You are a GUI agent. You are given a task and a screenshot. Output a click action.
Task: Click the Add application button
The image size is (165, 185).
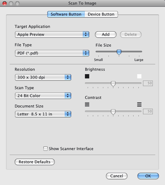(106, 34)
